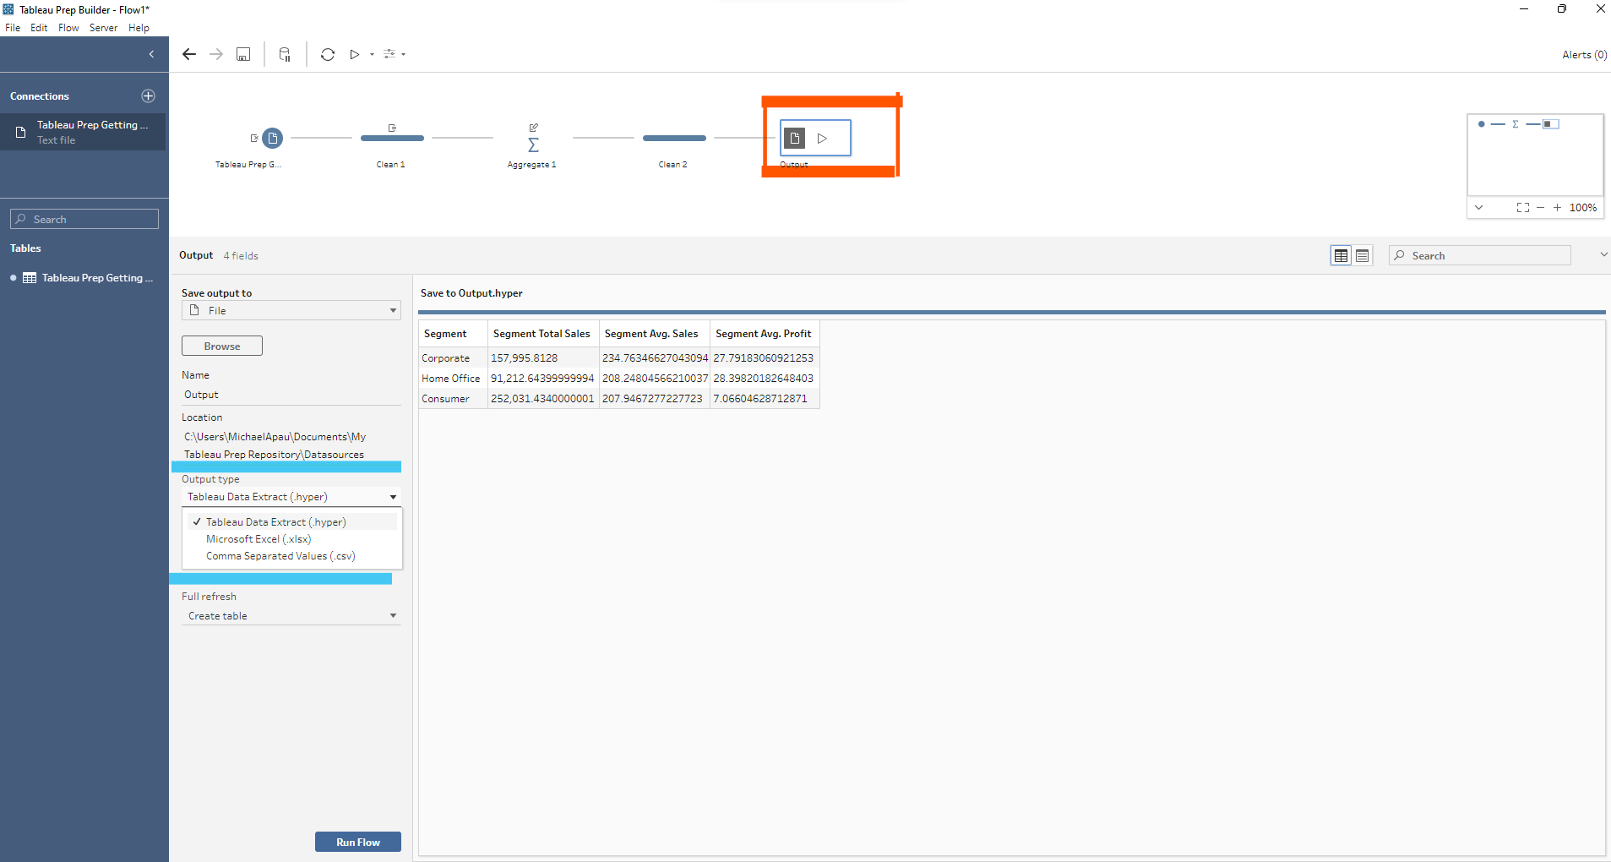Choose Comma Separated Values (.csv) option
Viewport: 1611px width, 862px height.
tap(292, 555)
